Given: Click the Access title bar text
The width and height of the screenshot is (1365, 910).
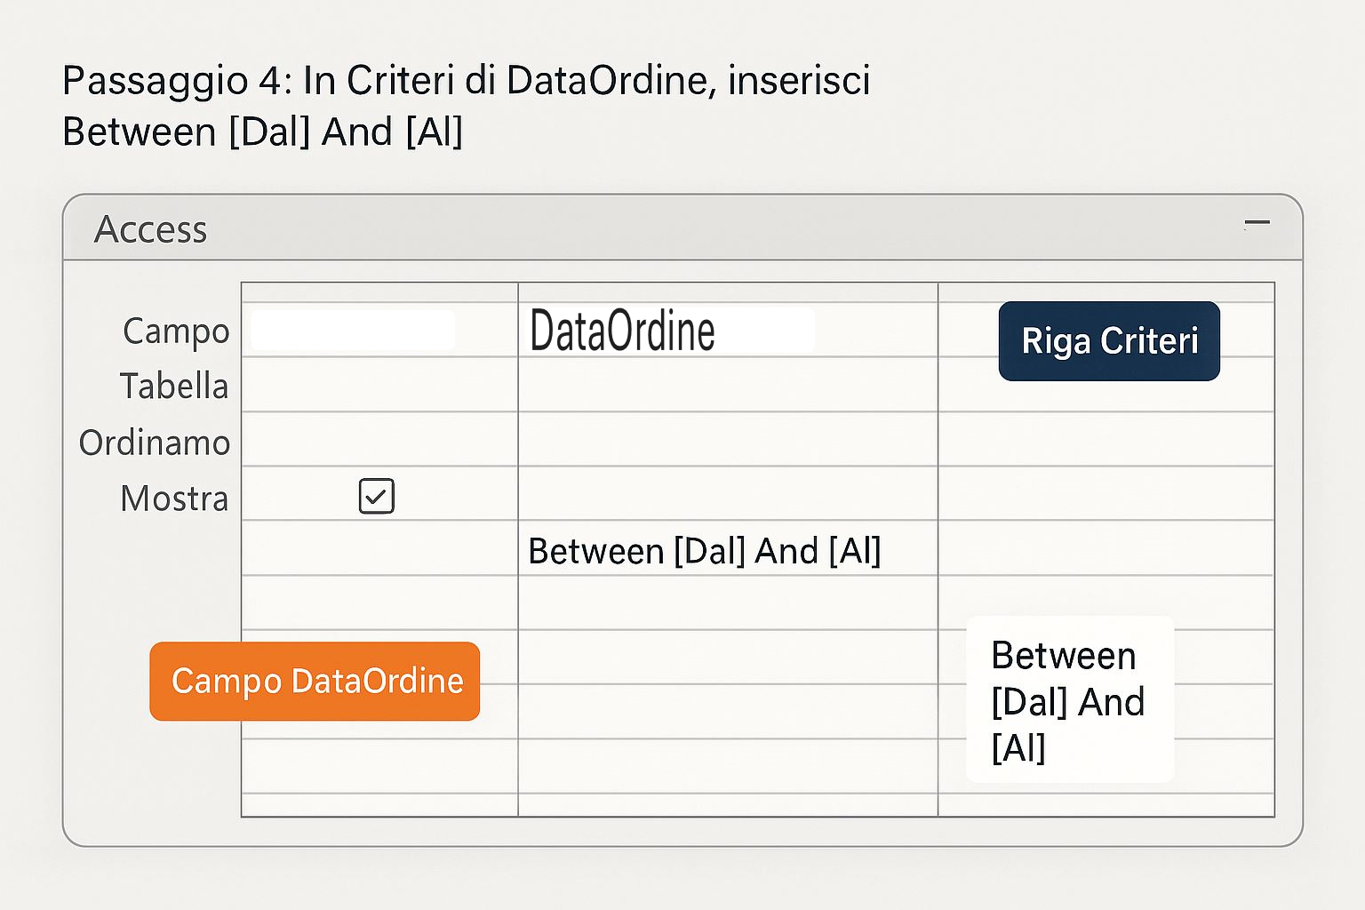Looking at the screenshot, I should click(x=151, y=229).
